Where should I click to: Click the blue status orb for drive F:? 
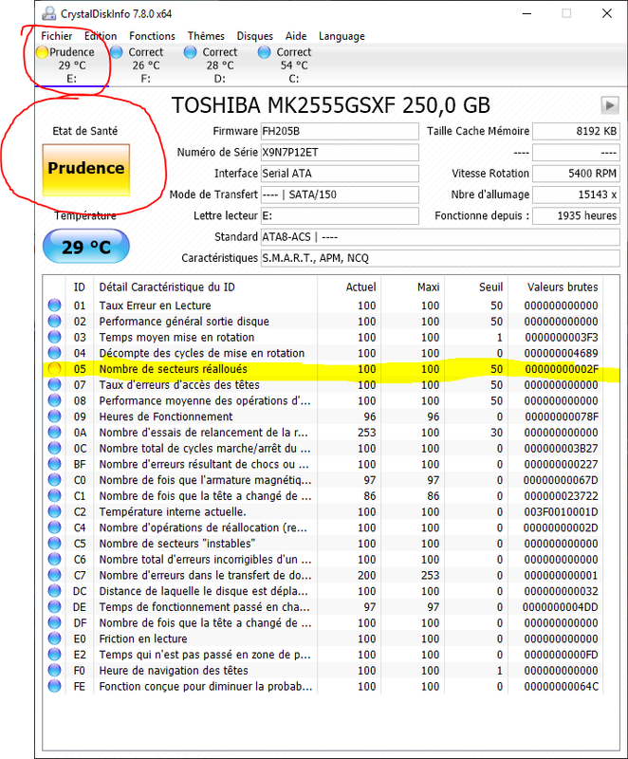(116, 52)
